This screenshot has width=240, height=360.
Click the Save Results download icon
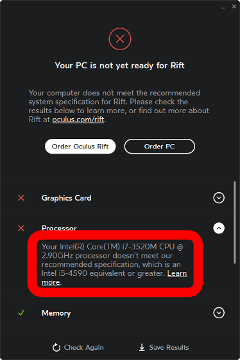(x=142, y=347)
